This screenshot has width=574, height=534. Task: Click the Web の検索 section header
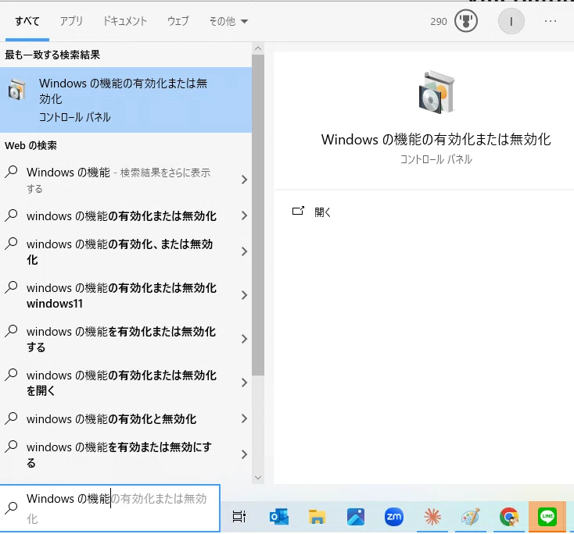(31, 145)
